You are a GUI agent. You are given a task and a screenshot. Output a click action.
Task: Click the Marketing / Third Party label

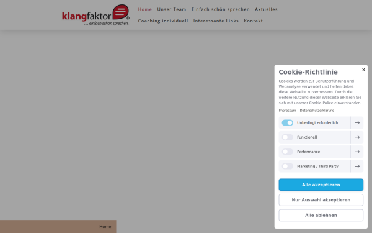(317, 166)
